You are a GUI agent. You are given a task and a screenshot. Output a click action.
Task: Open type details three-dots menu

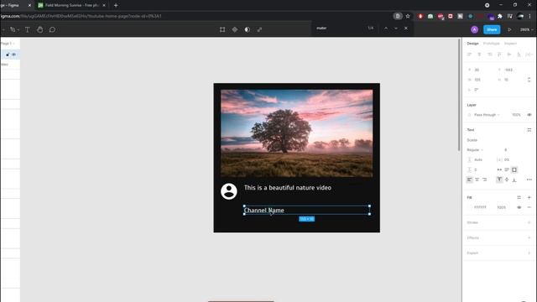(529, 180)
